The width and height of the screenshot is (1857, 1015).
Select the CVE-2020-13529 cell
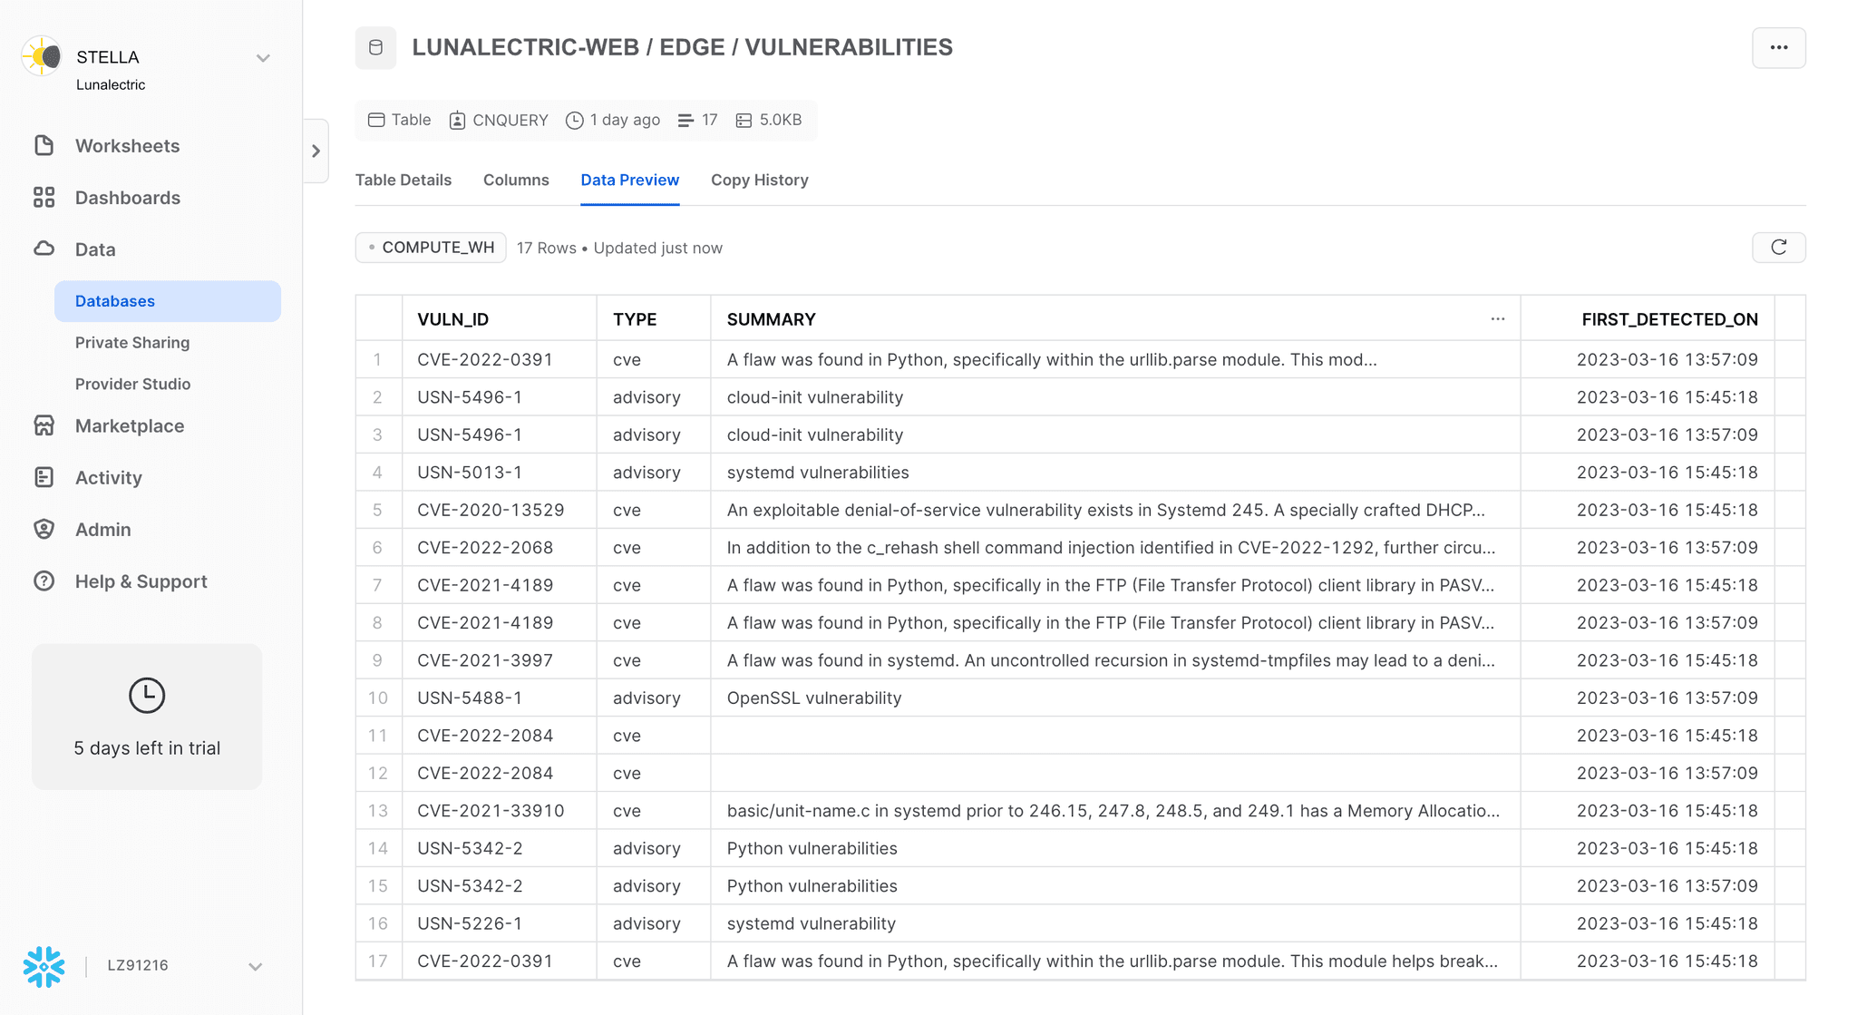tap(491, 510)
